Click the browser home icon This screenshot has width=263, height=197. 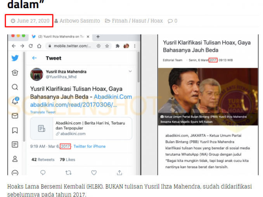[x=39, y=46]
